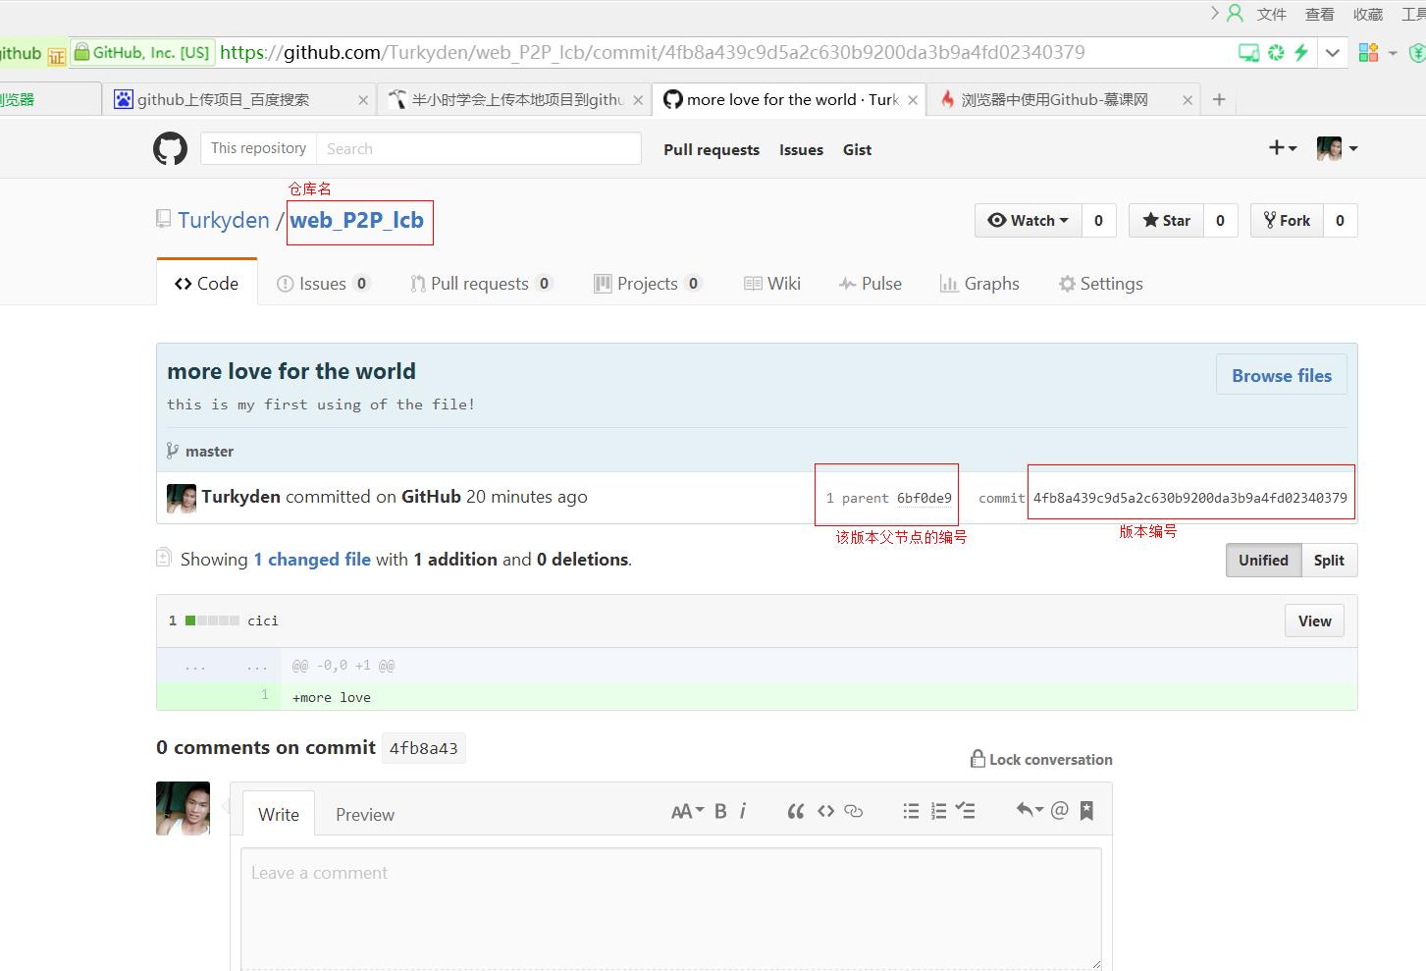Select the Write comment tab
Viewport: 1426px width, 971px height.
[x=279, y=814]
